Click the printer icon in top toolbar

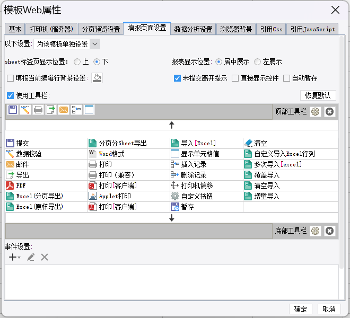pyautogui.click(x=38, y=110)
